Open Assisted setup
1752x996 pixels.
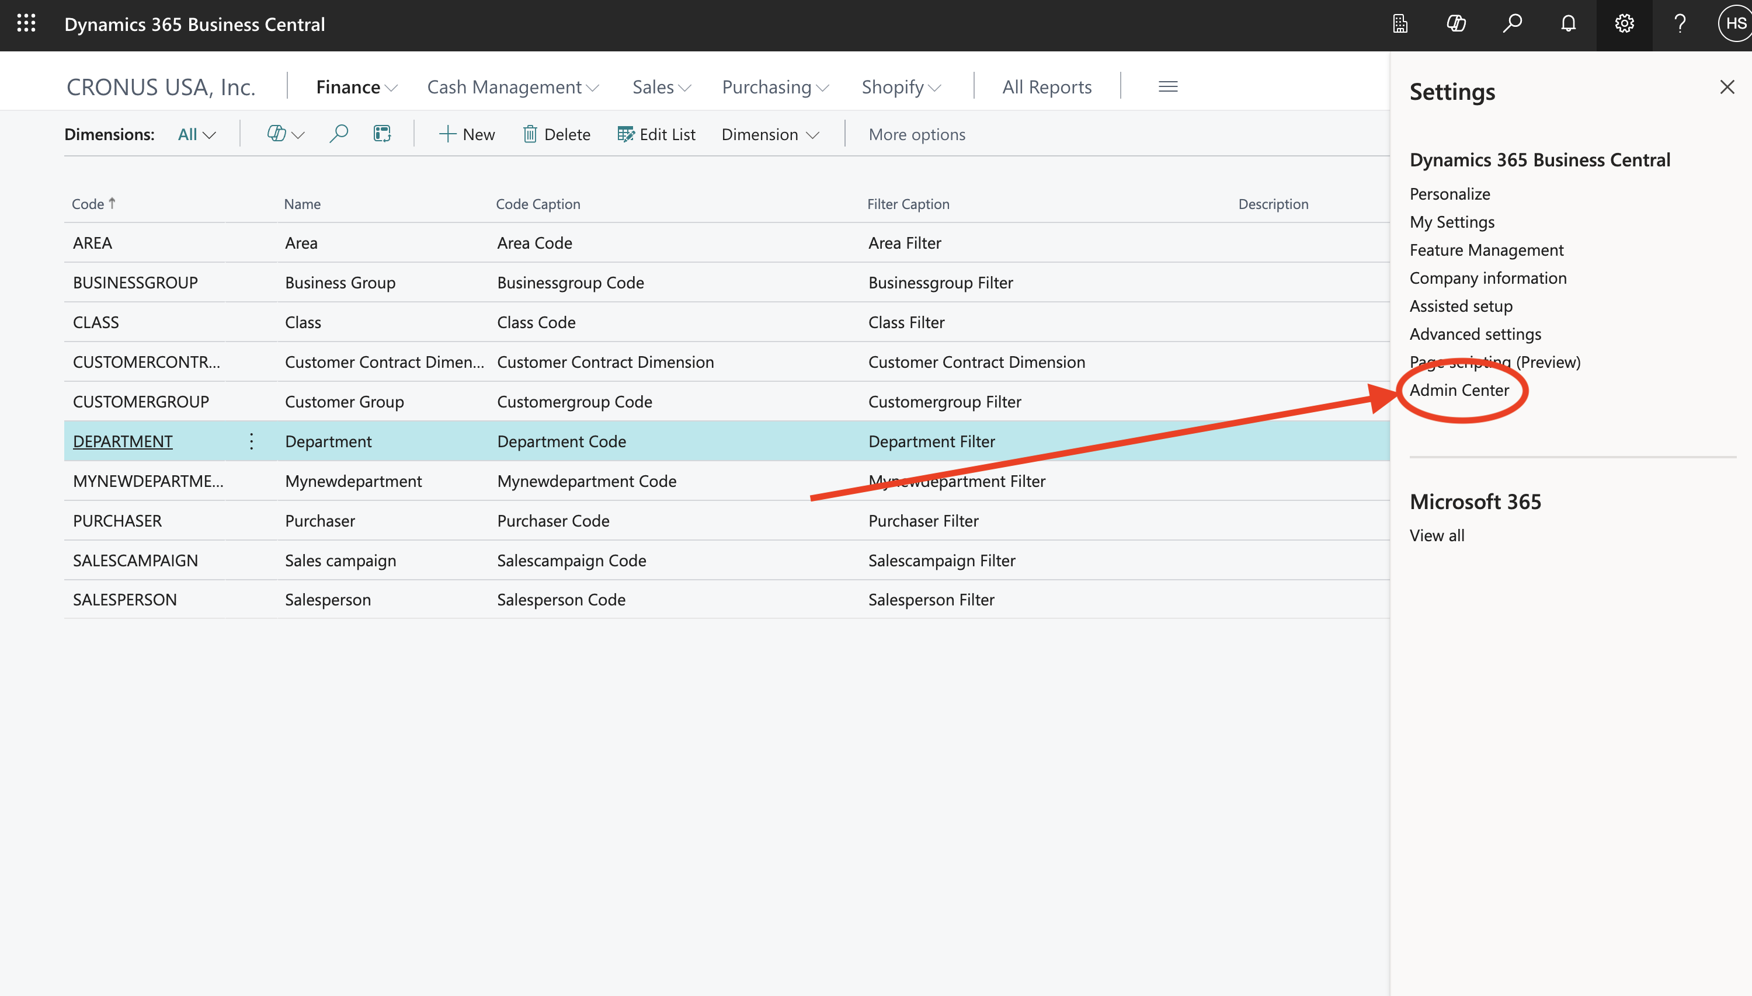tap(1461, 306)
